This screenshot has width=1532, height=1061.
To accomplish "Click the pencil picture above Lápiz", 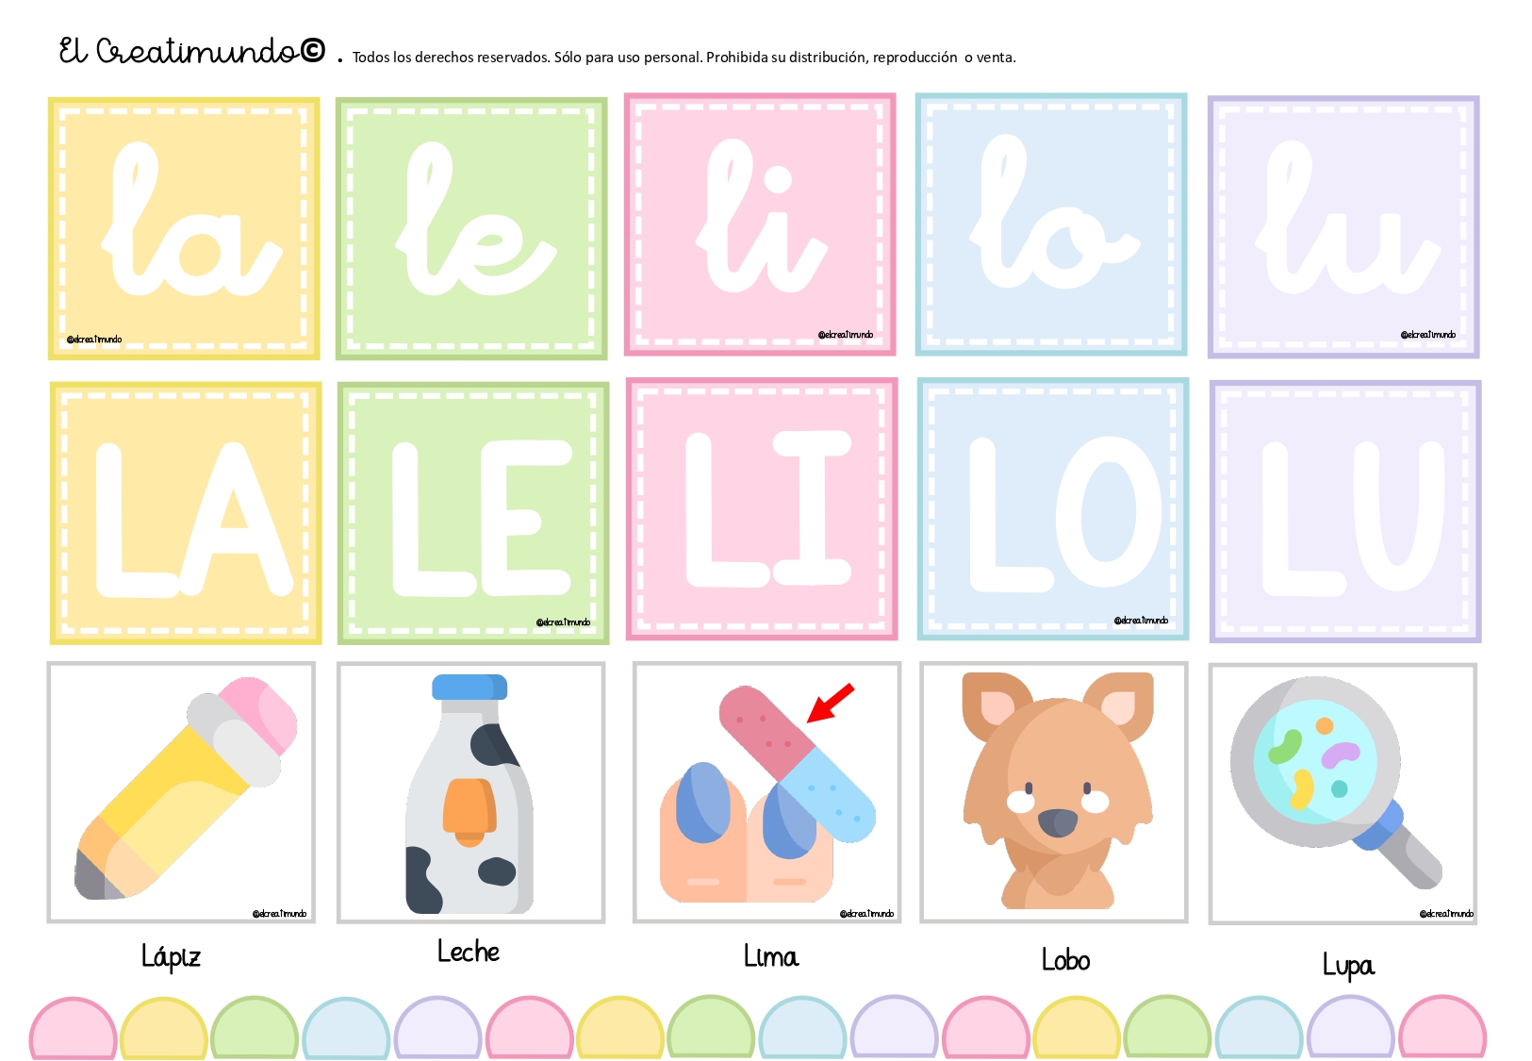I will tap(181, 792).
